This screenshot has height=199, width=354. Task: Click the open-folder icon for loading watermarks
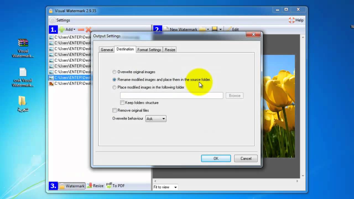pos(202,29)
